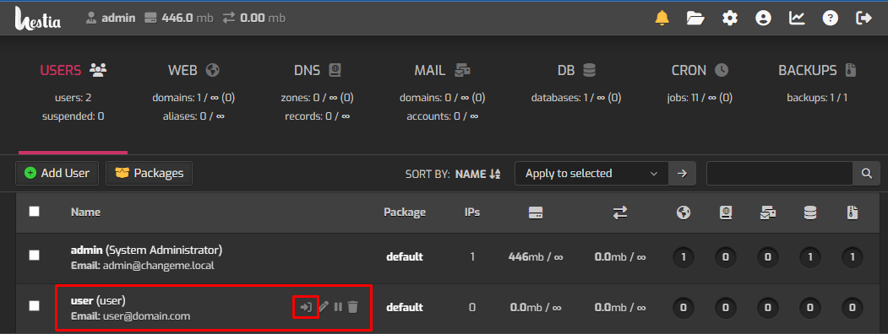888x334 pixels.
Task: Click the bandwidth column header icon
Action: click(620, 213)
